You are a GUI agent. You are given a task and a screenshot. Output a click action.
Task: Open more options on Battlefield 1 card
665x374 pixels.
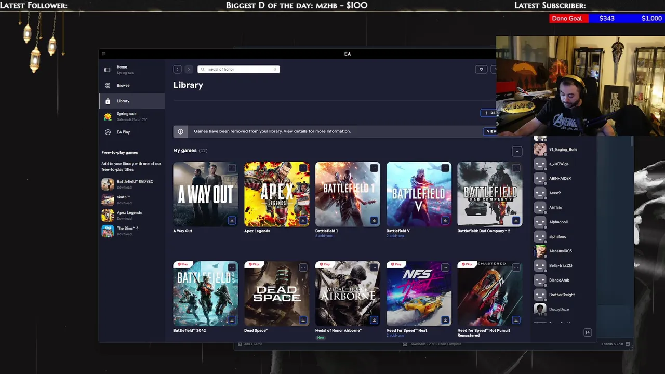tap(374, 168)
